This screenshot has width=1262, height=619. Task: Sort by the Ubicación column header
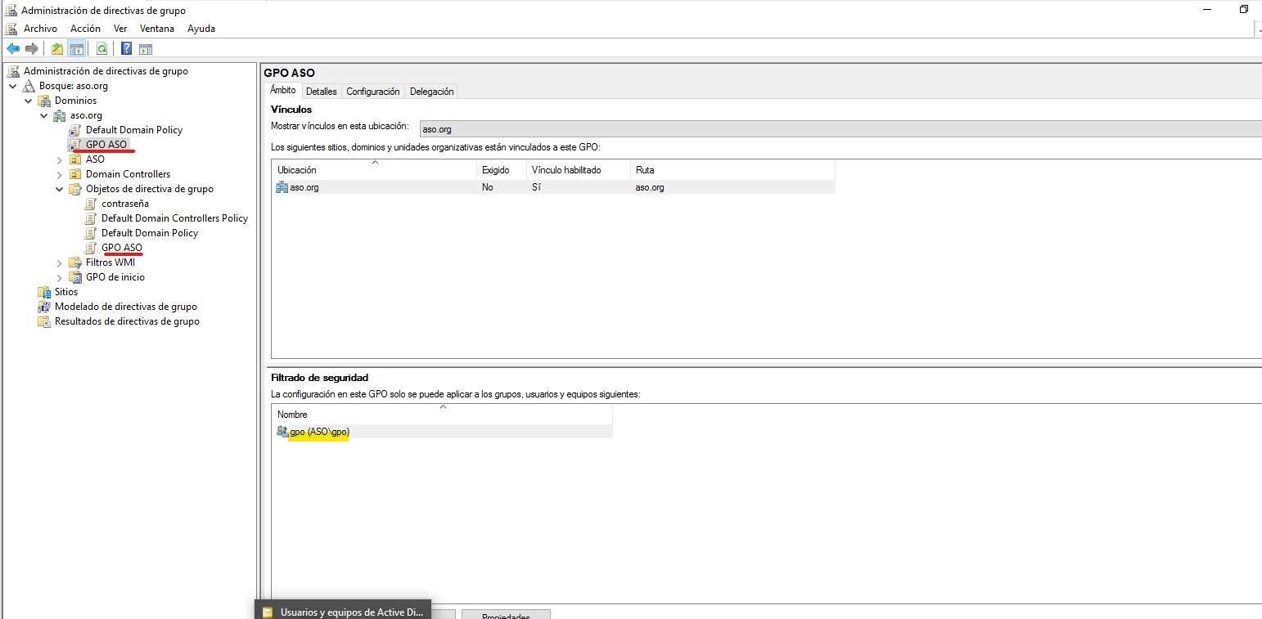[375, 170]
